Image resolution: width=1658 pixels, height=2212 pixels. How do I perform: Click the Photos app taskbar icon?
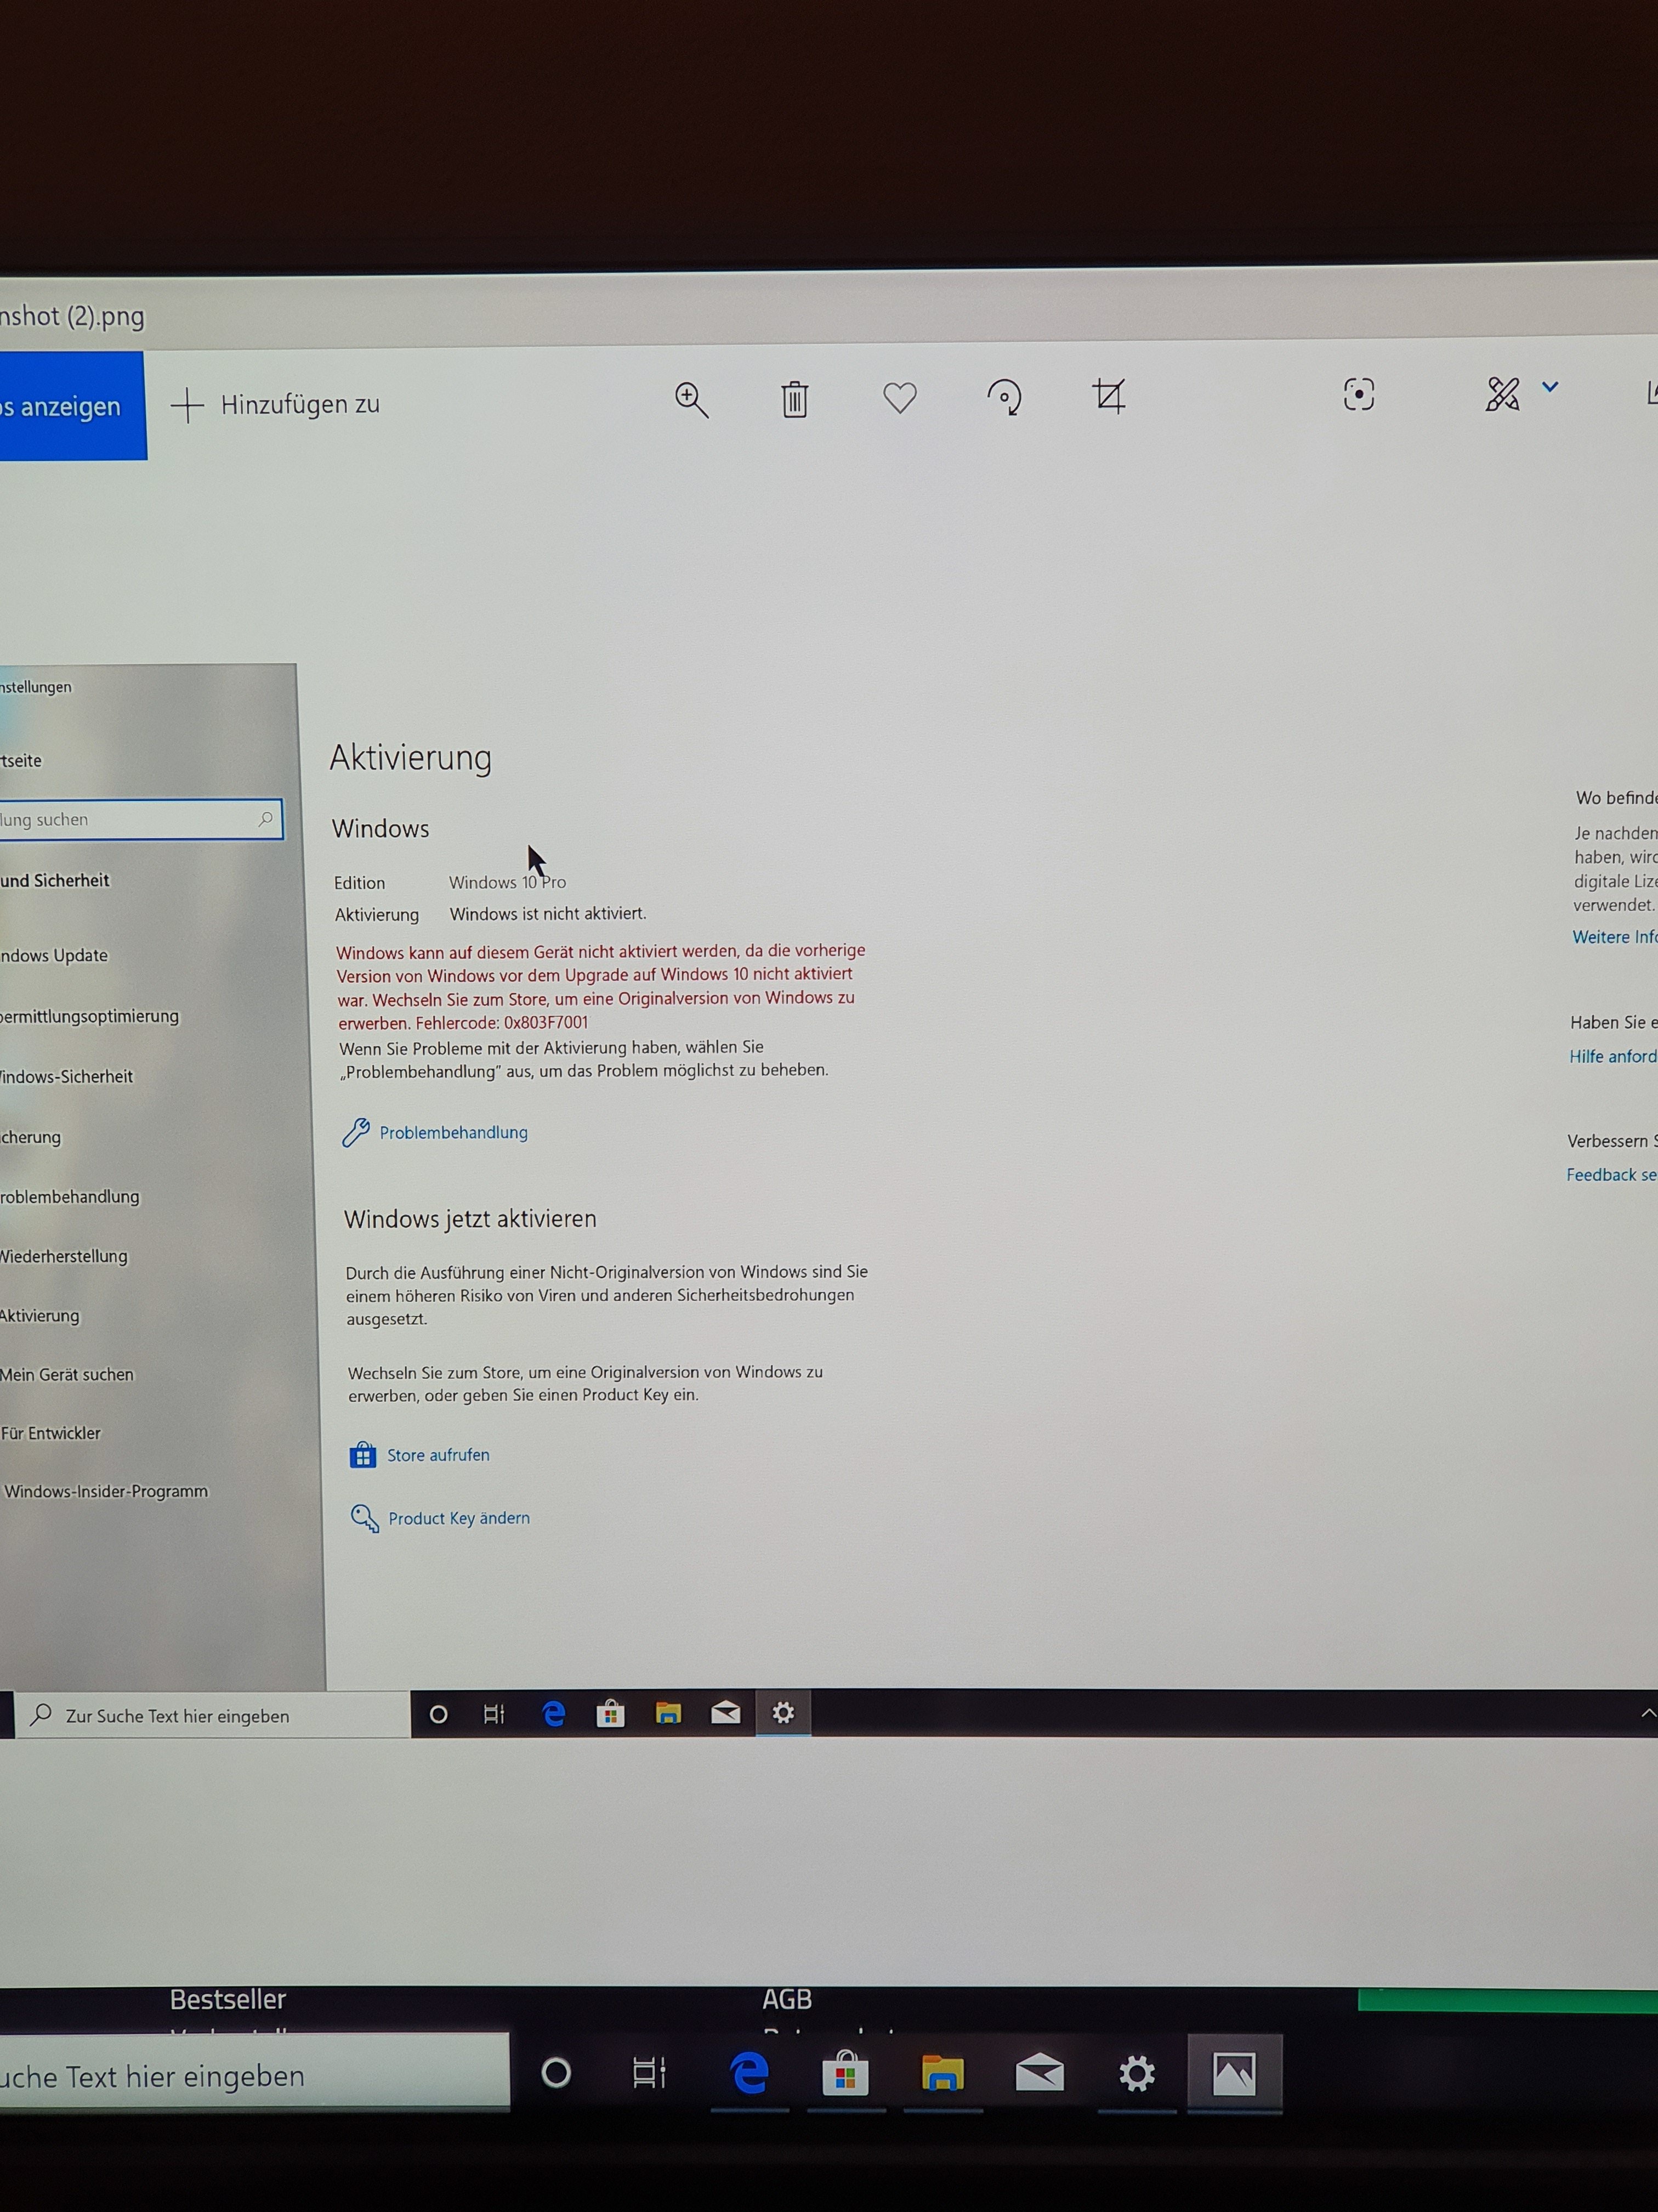[1234, 2074]
